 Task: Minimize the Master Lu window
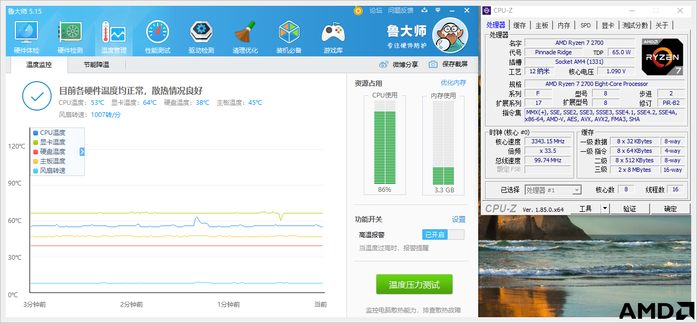pos(452,10)
